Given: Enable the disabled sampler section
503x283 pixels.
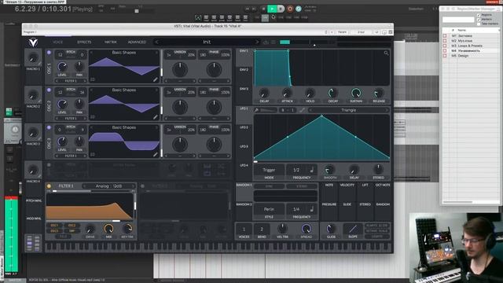Looking at the screenshot, I should [x=49, y=165].
